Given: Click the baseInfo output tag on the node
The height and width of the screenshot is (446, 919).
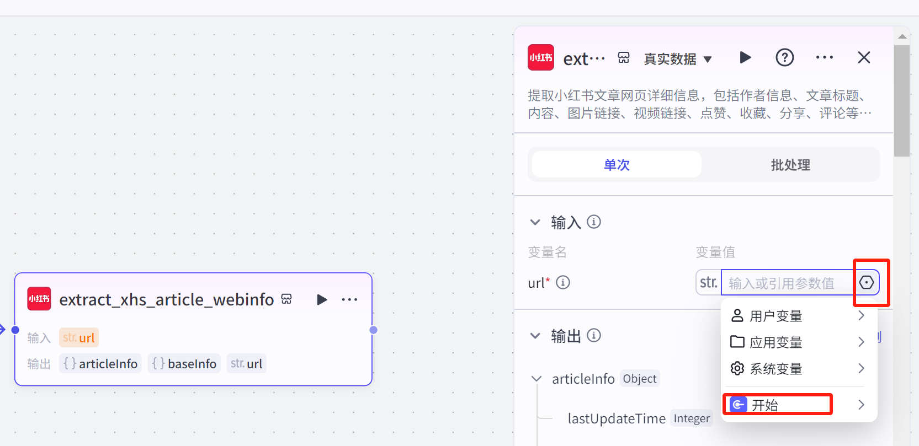Looking at the screenshot, I should pos(184,364).
